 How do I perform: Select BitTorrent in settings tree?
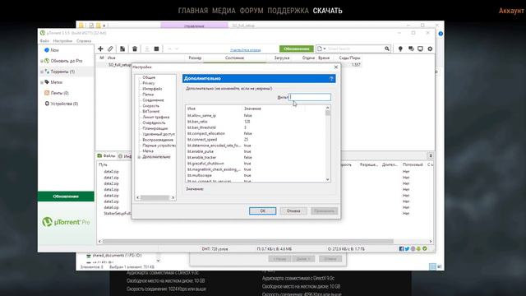click(151, 112)
